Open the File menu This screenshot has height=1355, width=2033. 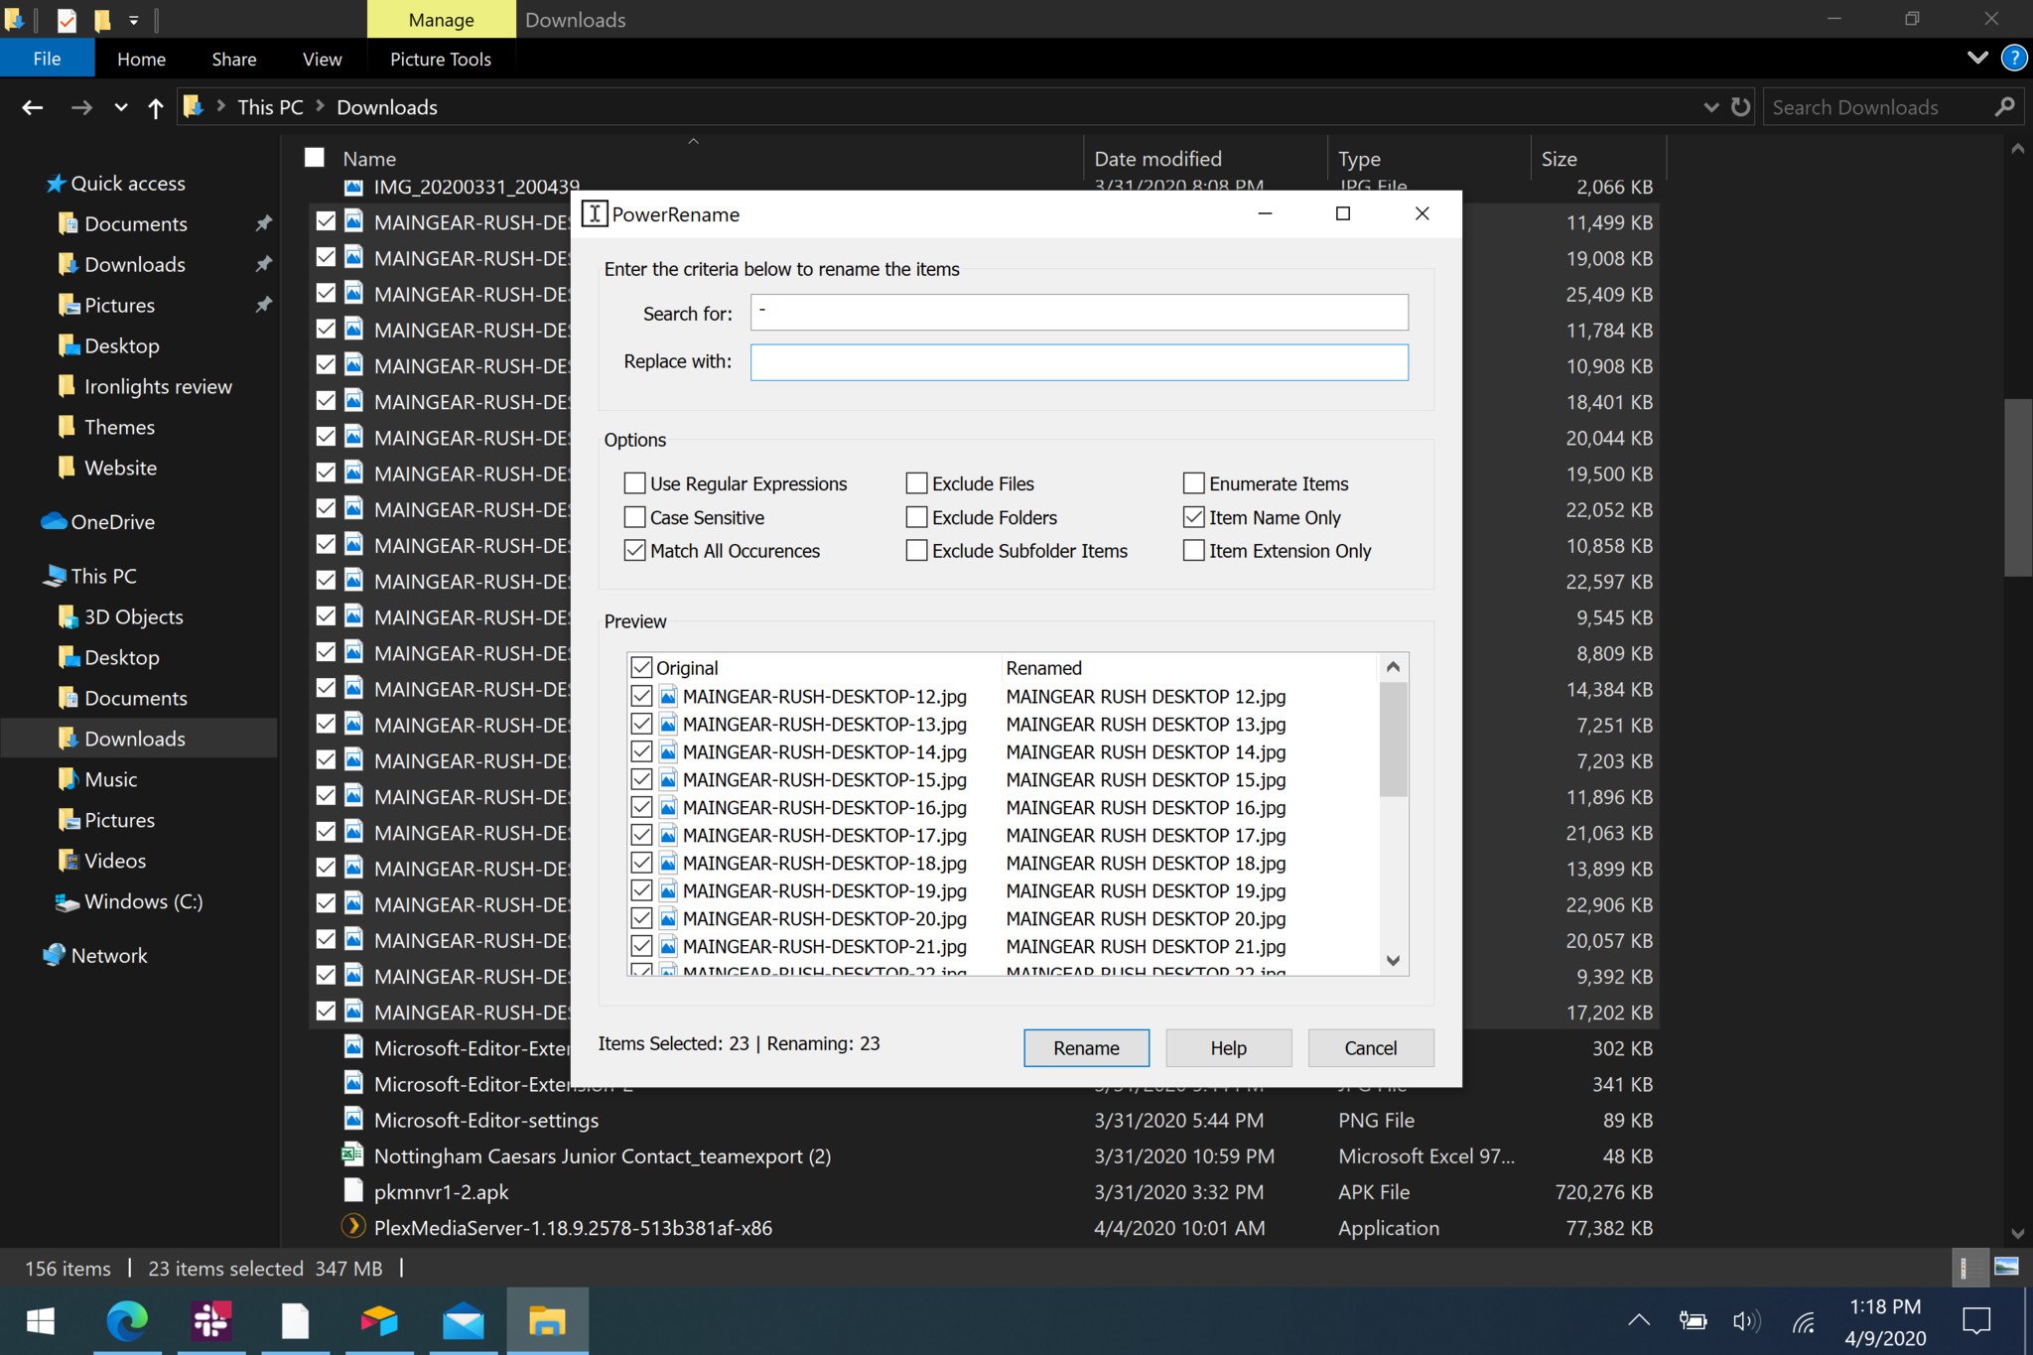47,59
